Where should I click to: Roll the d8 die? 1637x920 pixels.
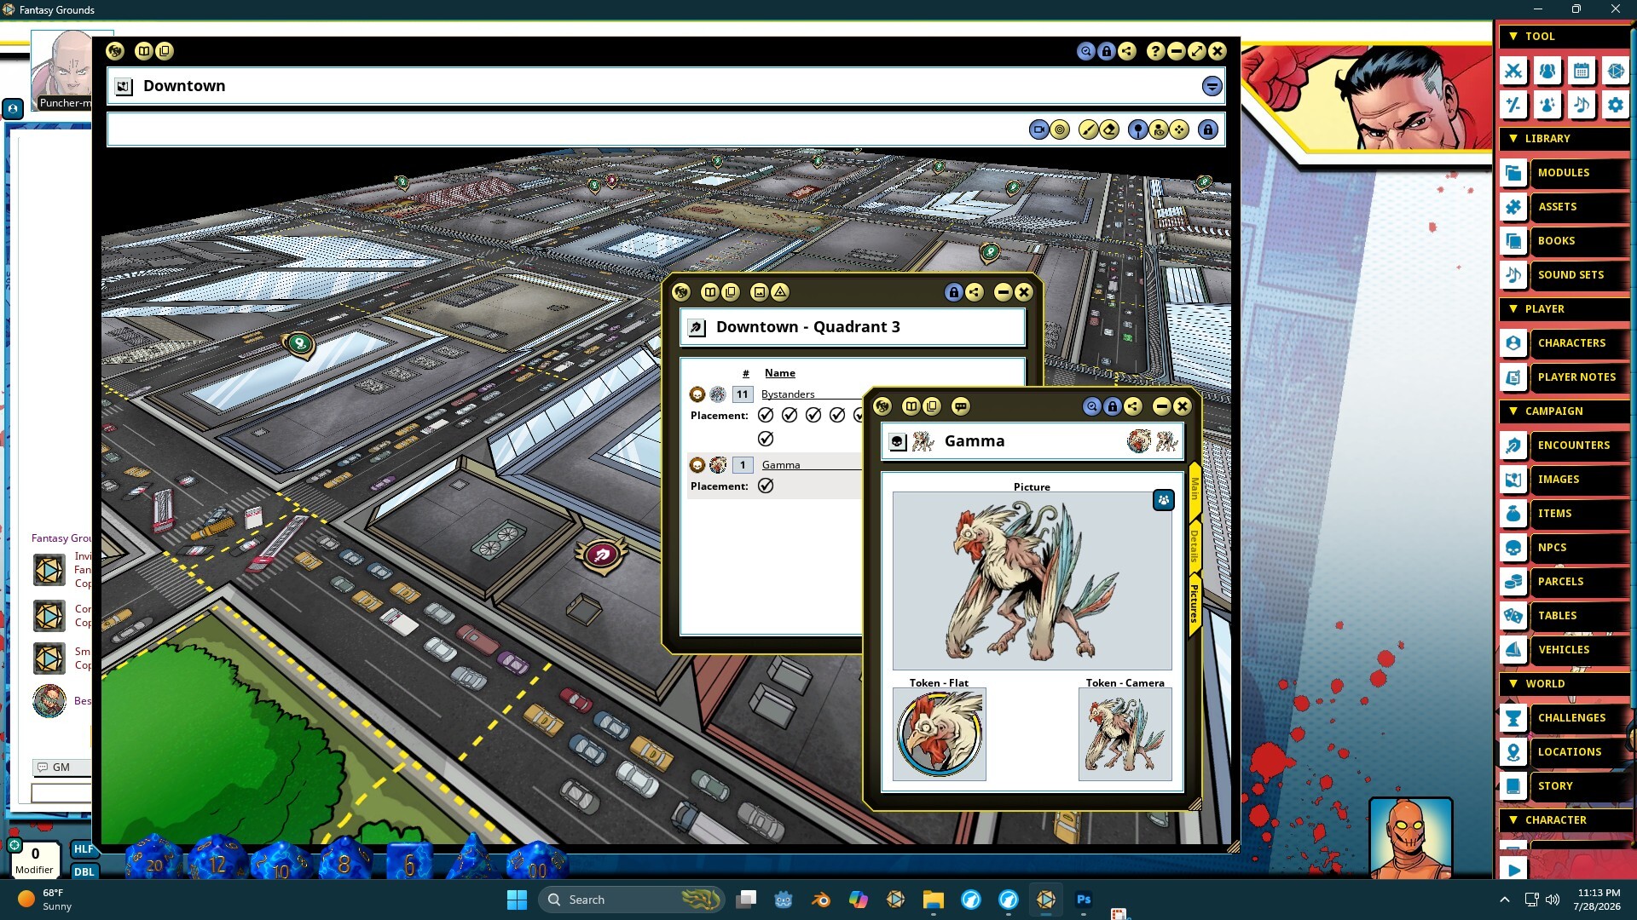(344, 859)
